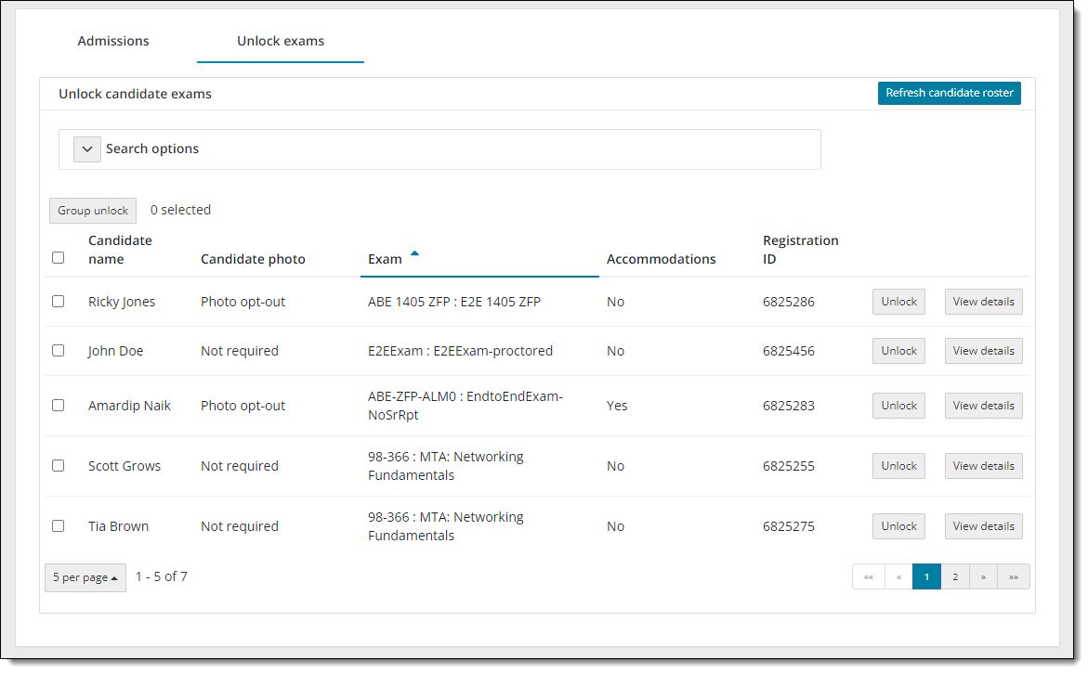Go to the last page using double-arrow icon
Screen dimensions: 1088x673
[x=1013, y=576]
